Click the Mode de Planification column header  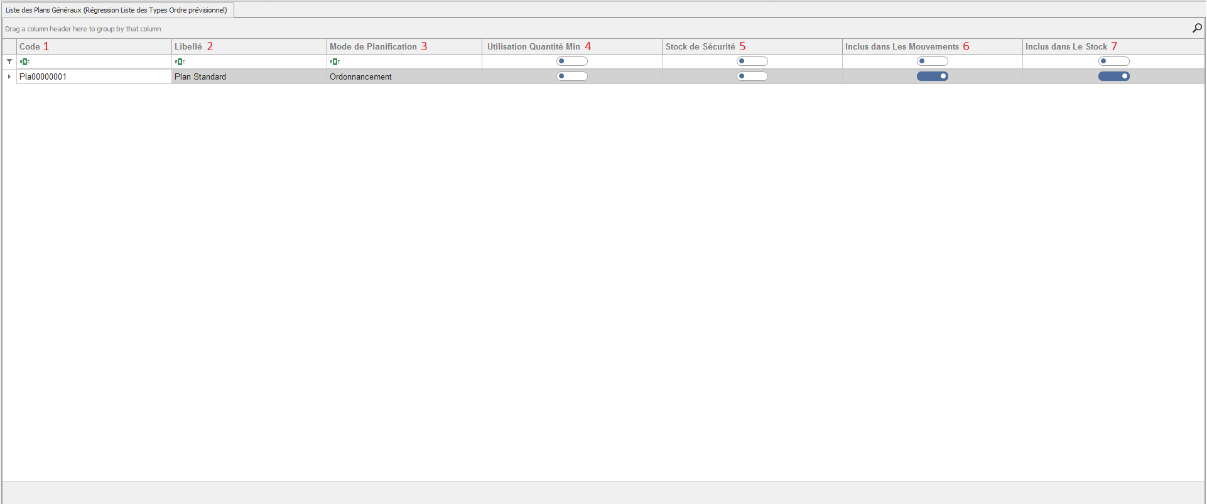coord(373,46)
